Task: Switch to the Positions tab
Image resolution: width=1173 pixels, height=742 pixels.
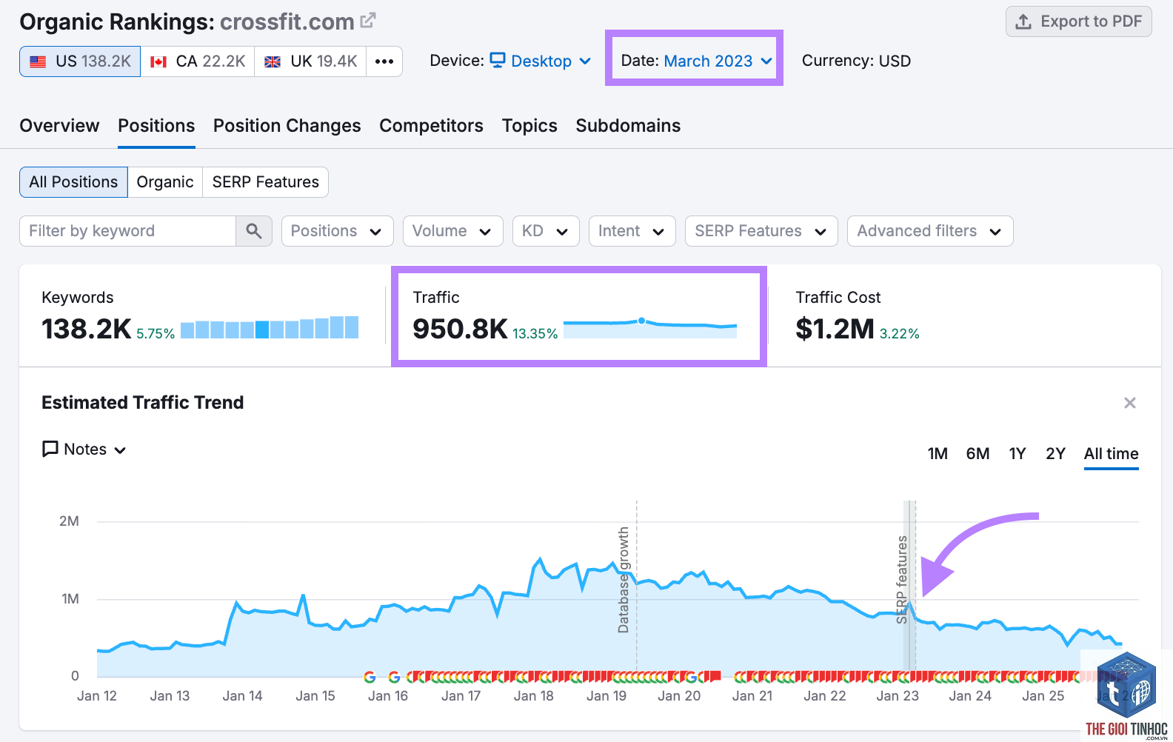Action: 156,126
